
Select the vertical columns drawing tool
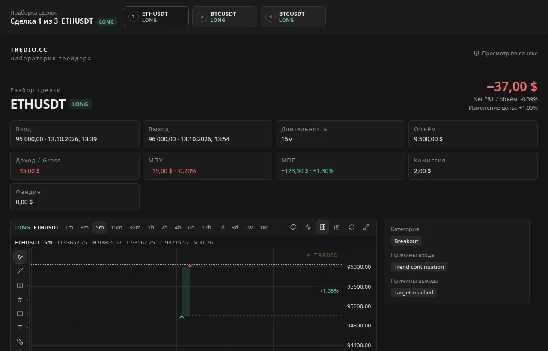(x=20, y=285)
